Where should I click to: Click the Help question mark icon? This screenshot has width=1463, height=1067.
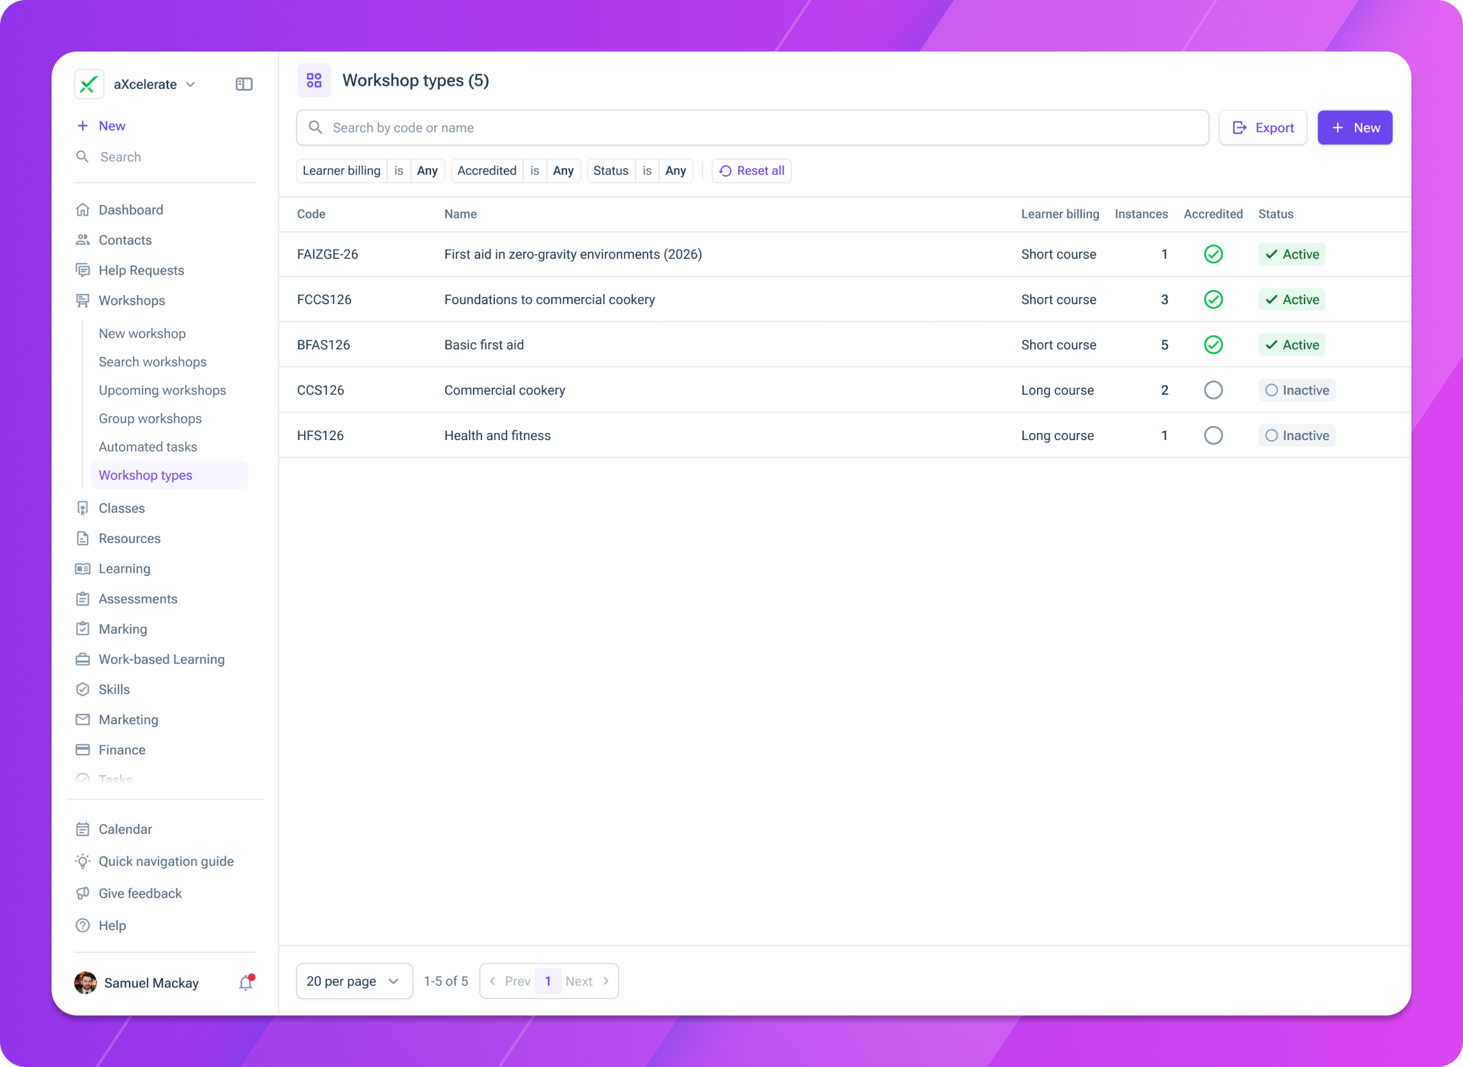click(82, 925)
